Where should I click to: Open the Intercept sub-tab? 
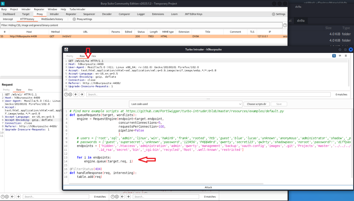click(x=8, y=19)
